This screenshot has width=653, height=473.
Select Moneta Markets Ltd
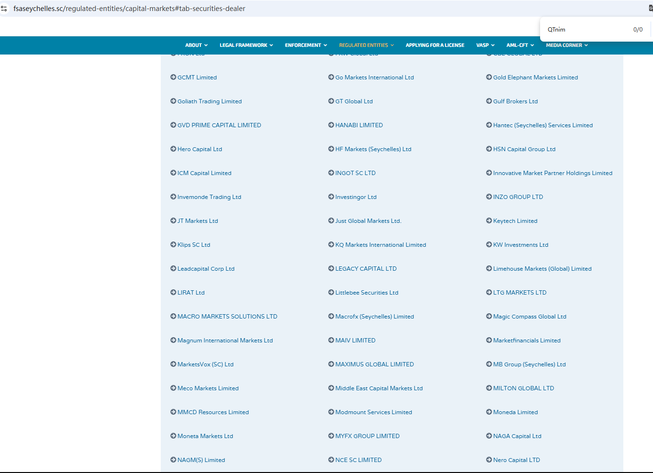point(205,436)
